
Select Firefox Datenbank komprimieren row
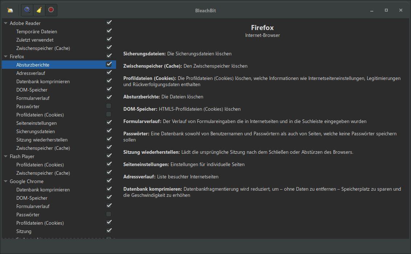click(59, 81)
